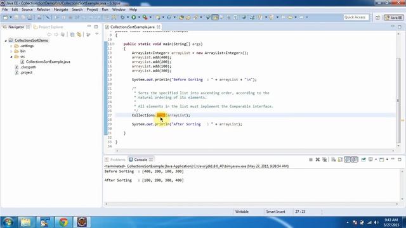This screenshot has height=228, width=406.
Task: Open the Search menu
Action: 77,9
